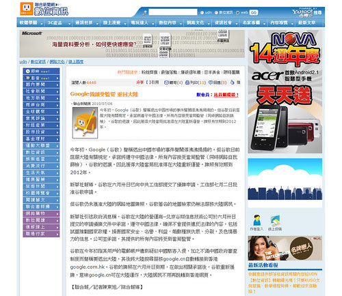The image size is (342, 296).
Task: Open the 最新文章 nav item
Action: pos(306,23)
